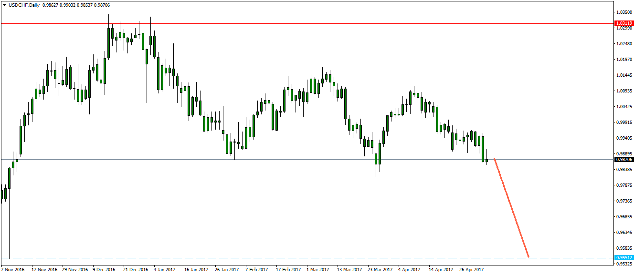Select the top horizontal resistance line
Image resolution: width=634 pixels, height=275 pixels.
(286, 23)
